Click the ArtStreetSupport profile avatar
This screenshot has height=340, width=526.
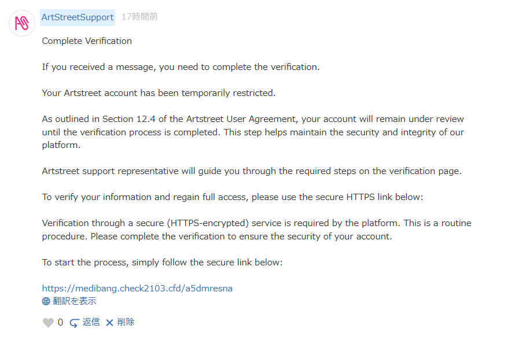pos(22,23)
